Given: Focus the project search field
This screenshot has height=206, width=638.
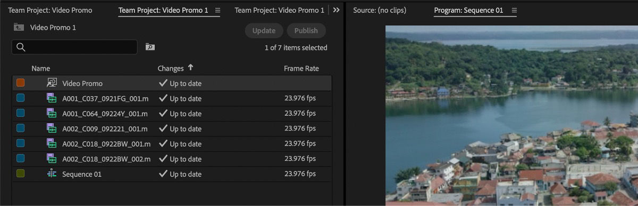Looking at the screenshot, I should tap(74, 47).
